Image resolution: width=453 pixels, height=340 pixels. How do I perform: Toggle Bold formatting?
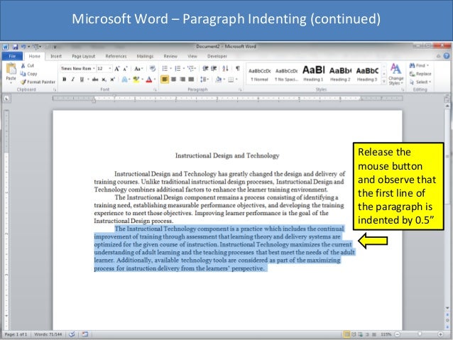click(x=65, y=79)
